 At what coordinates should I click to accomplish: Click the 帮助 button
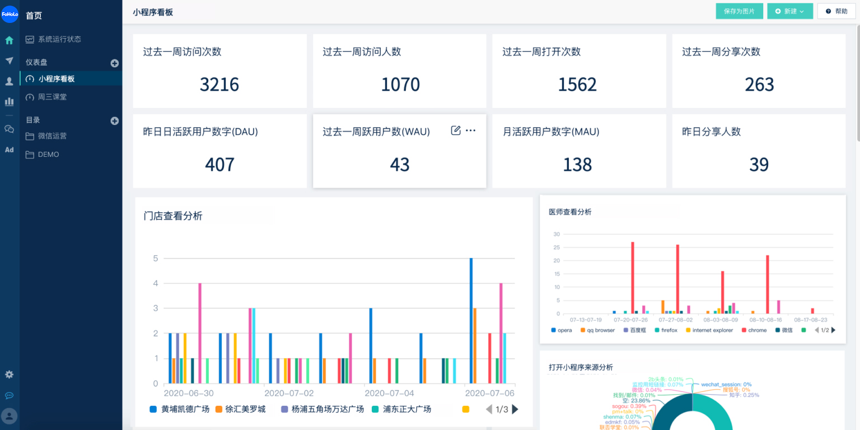click(x=836, y=11)
